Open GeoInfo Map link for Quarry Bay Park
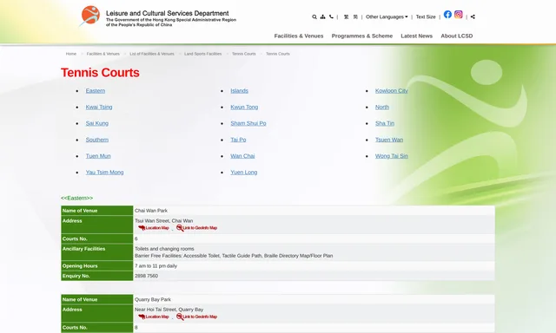The height and width of the screenshot is (333, 556). pyautogui.click(x=196, y=317)
